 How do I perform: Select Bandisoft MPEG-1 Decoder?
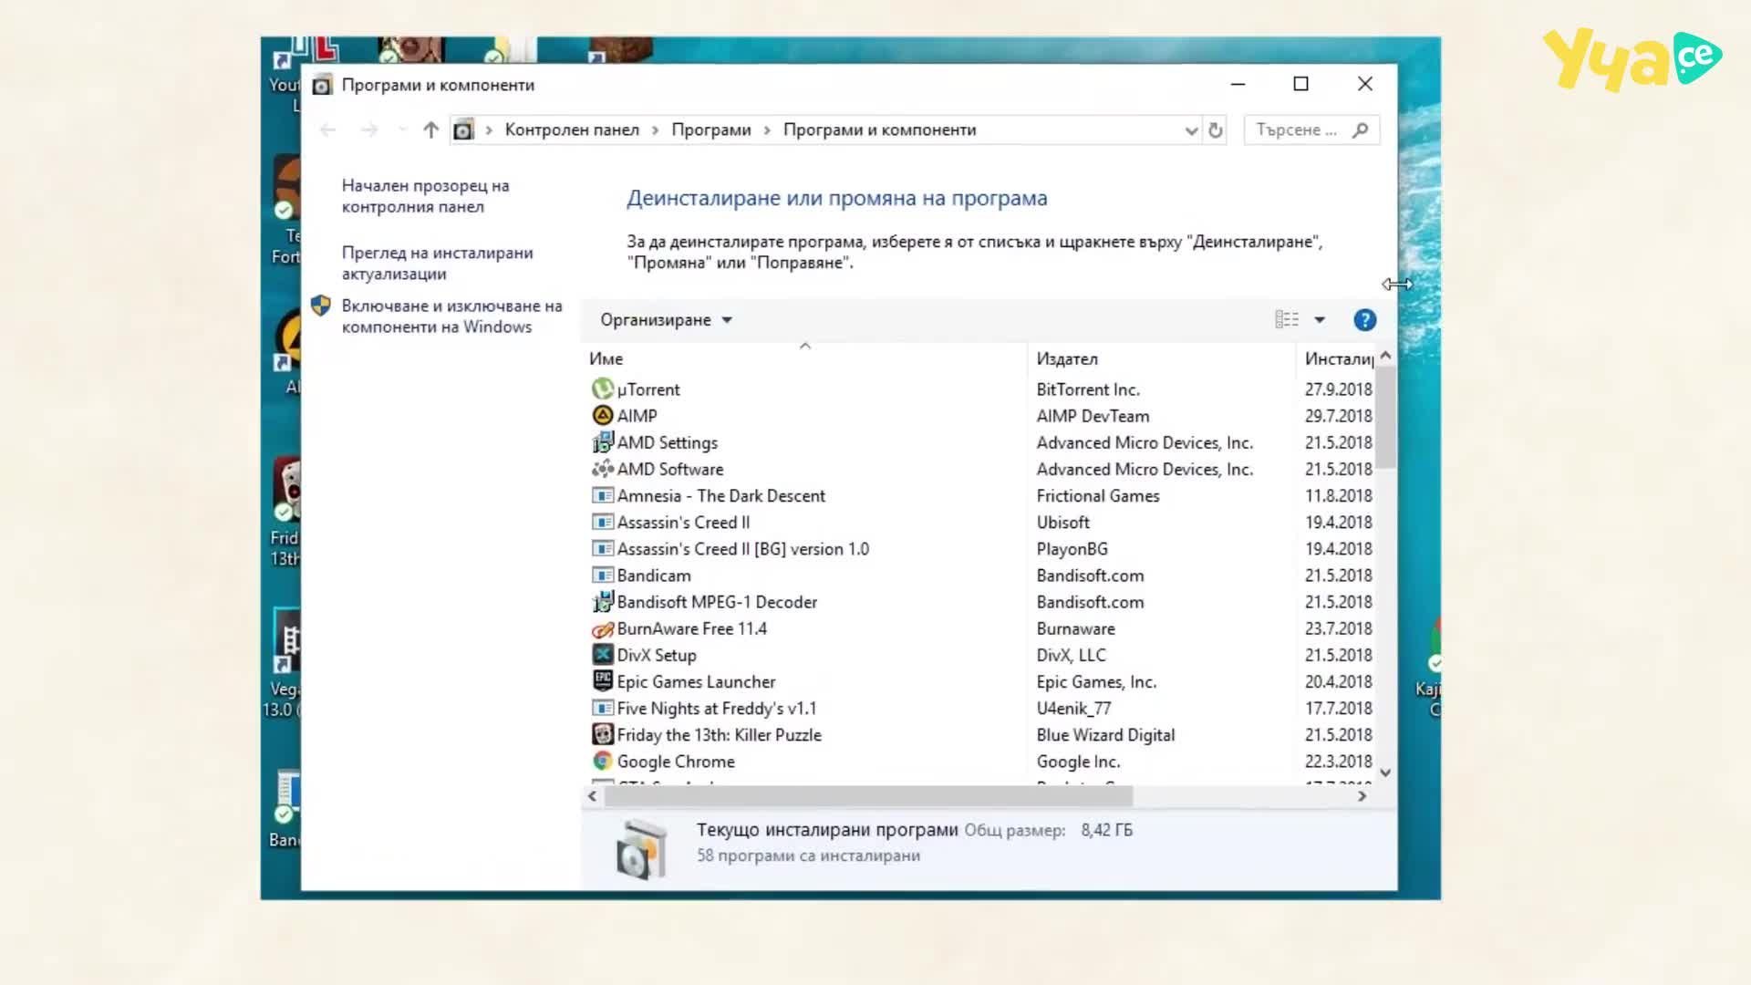point(717,602)
